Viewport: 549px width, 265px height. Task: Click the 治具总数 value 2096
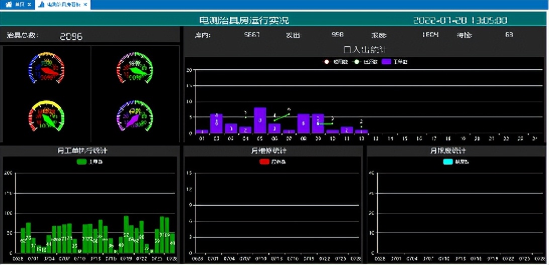pyautogui.click(x=71, y=36)
